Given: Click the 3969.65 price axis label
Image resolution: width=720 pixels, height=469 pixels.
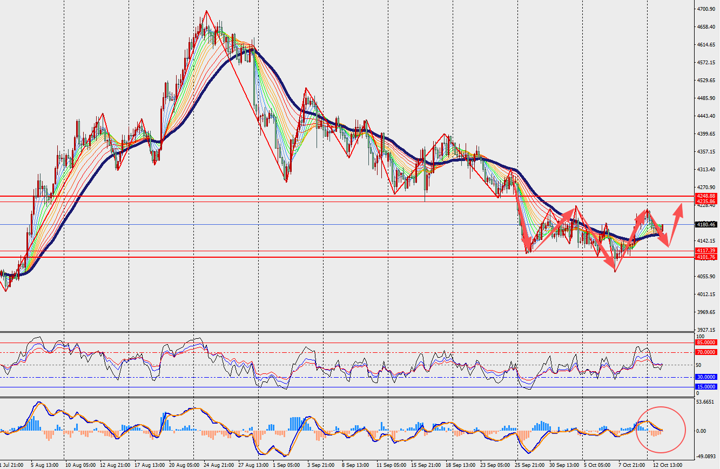Looking at the screenshot, I should point(706,312).
